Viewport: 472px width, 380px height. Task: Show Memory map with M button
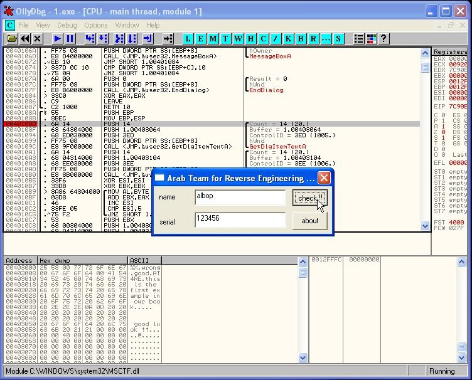pos(213,38)
